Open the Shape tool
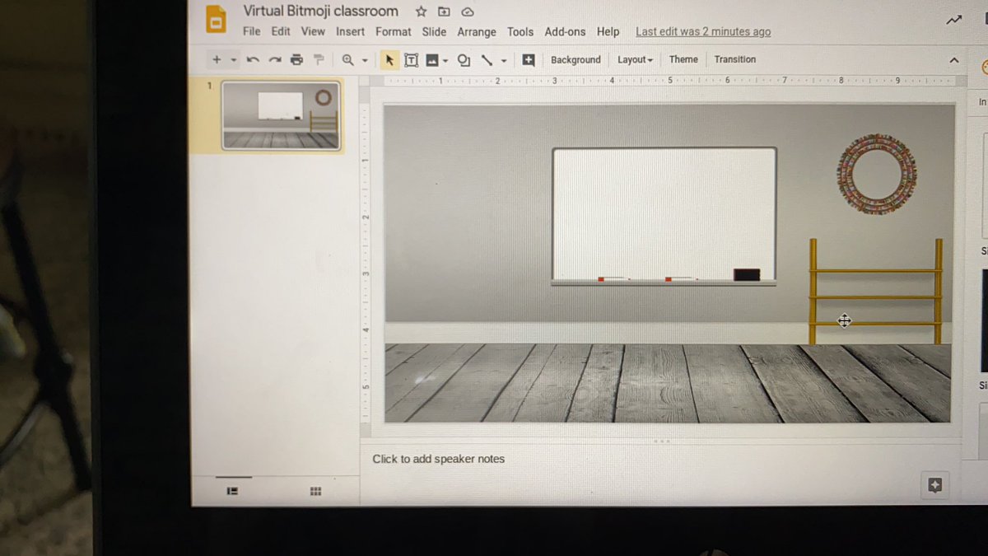This screenshot has height=556, width=988. pyautogui.click(x=464, y=59)
